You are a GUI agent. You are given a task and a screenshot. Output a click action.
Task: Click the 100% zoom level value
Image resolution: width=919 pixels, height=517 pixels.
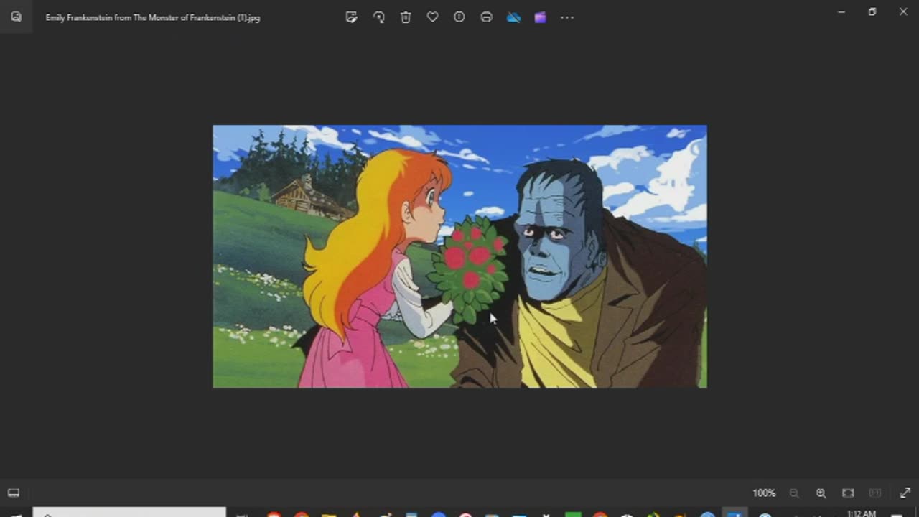(x=764, y=493)
